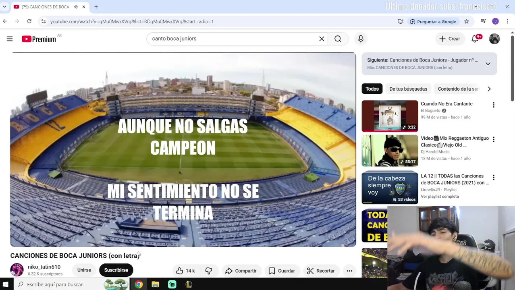Click Ver playlist completa link
Screen dimensions: 515x290
440,197
